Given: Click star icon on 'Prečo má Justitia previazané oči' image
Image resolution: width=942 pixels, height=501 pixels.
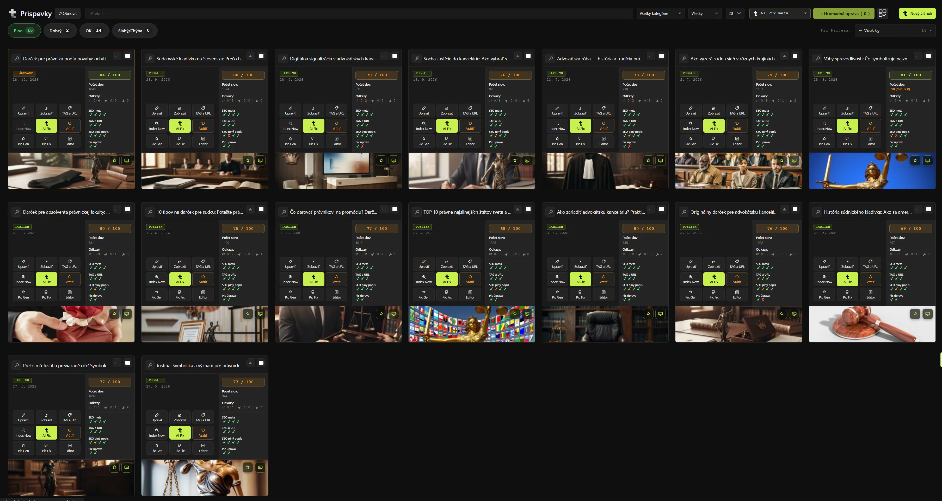Looking at the screenshot, I should click(114, 467).
